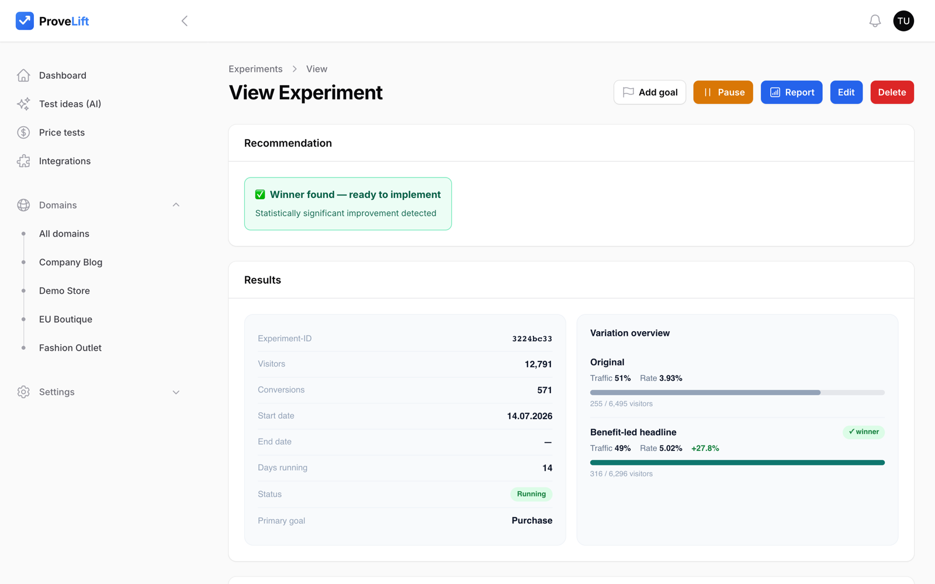The image size is (935, 584).
Task: Click the View breadcrumb item
Action: pos(317,69)
